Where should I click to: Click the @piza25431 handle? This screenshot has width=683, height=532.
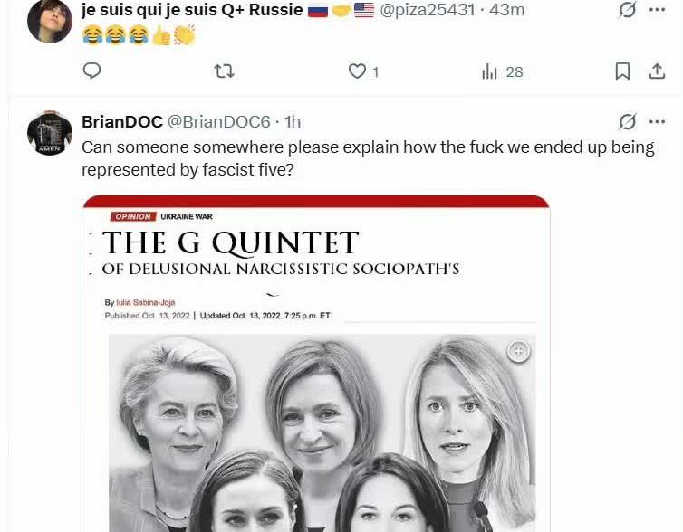coord(428,10)
